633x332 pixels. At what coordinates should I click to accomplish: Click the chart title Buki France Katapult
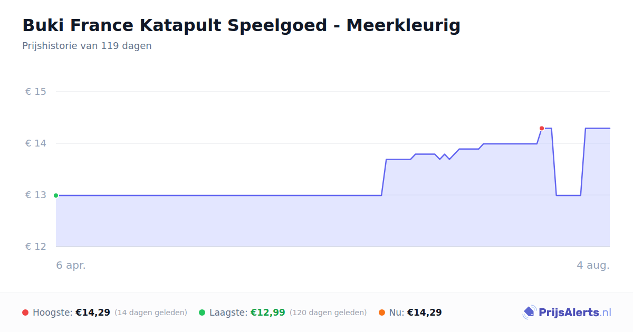tap(242, 25)
